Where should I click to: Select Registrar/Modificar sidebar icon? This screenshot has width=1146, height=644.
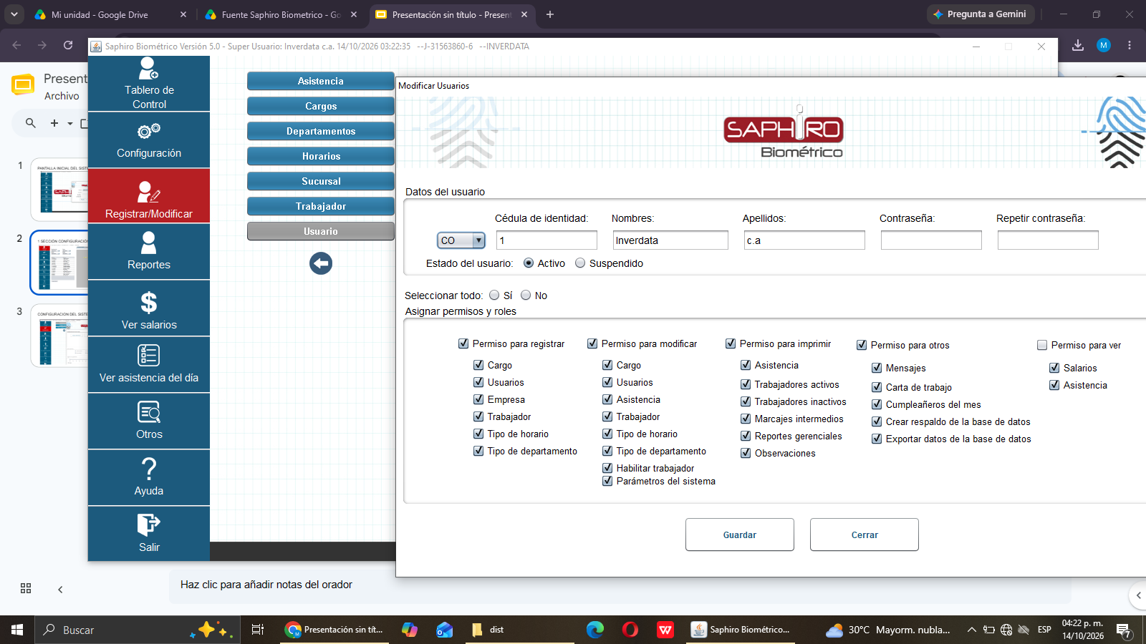point(149,192)
